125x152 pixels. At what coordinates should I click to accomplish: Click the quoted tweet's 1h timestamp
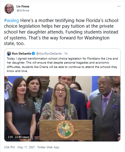point(66,53)
